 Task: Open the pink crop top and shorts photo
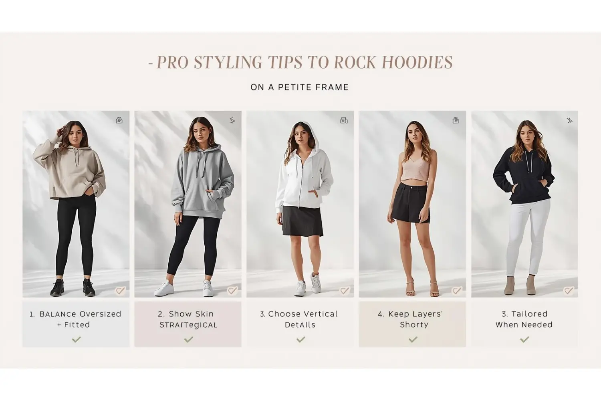pos(412,204)
